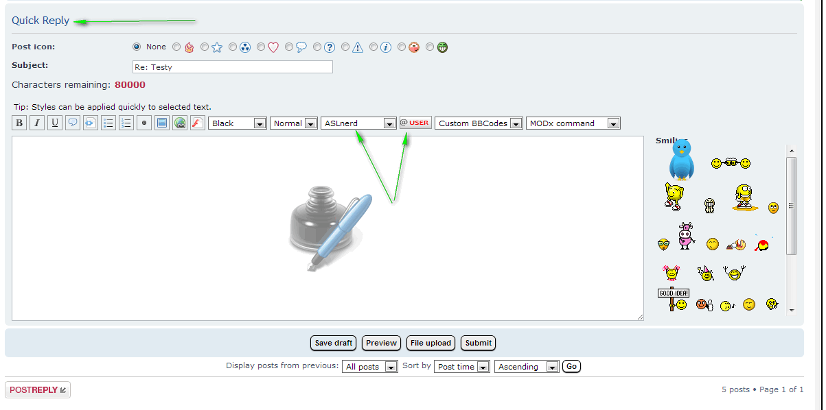The height and width of the screenshot is (410, 826).
Task: Click inside the Subject text field
Action: (232, 67)
